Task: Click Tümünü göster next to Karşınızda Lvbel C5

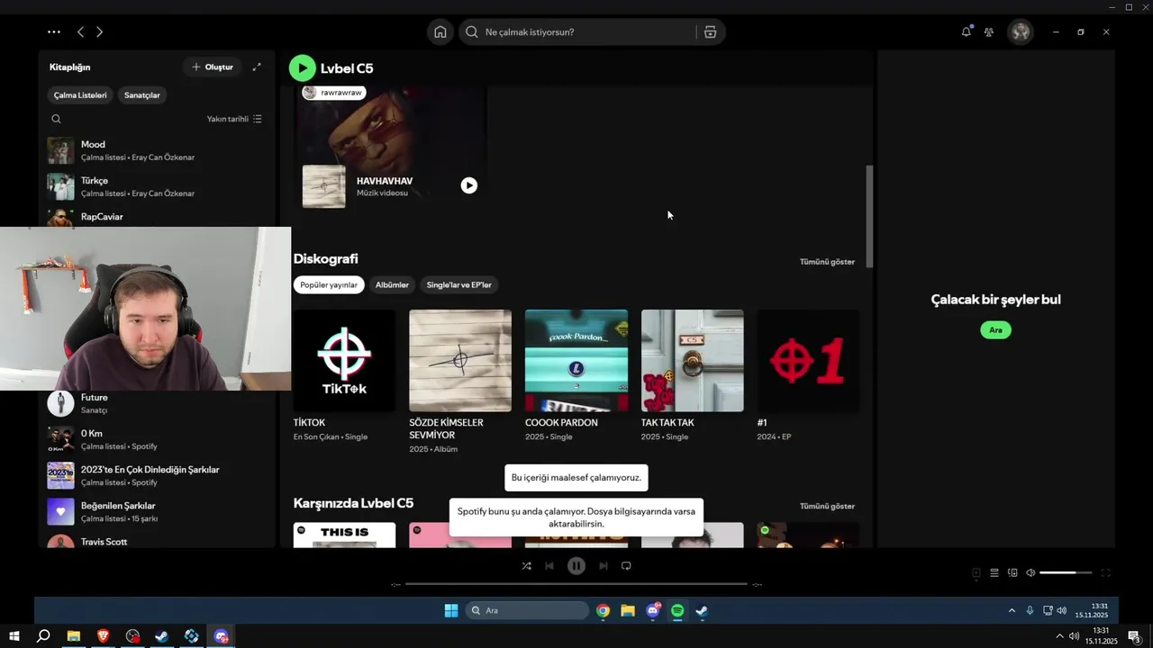Action: tap(827, 506)
